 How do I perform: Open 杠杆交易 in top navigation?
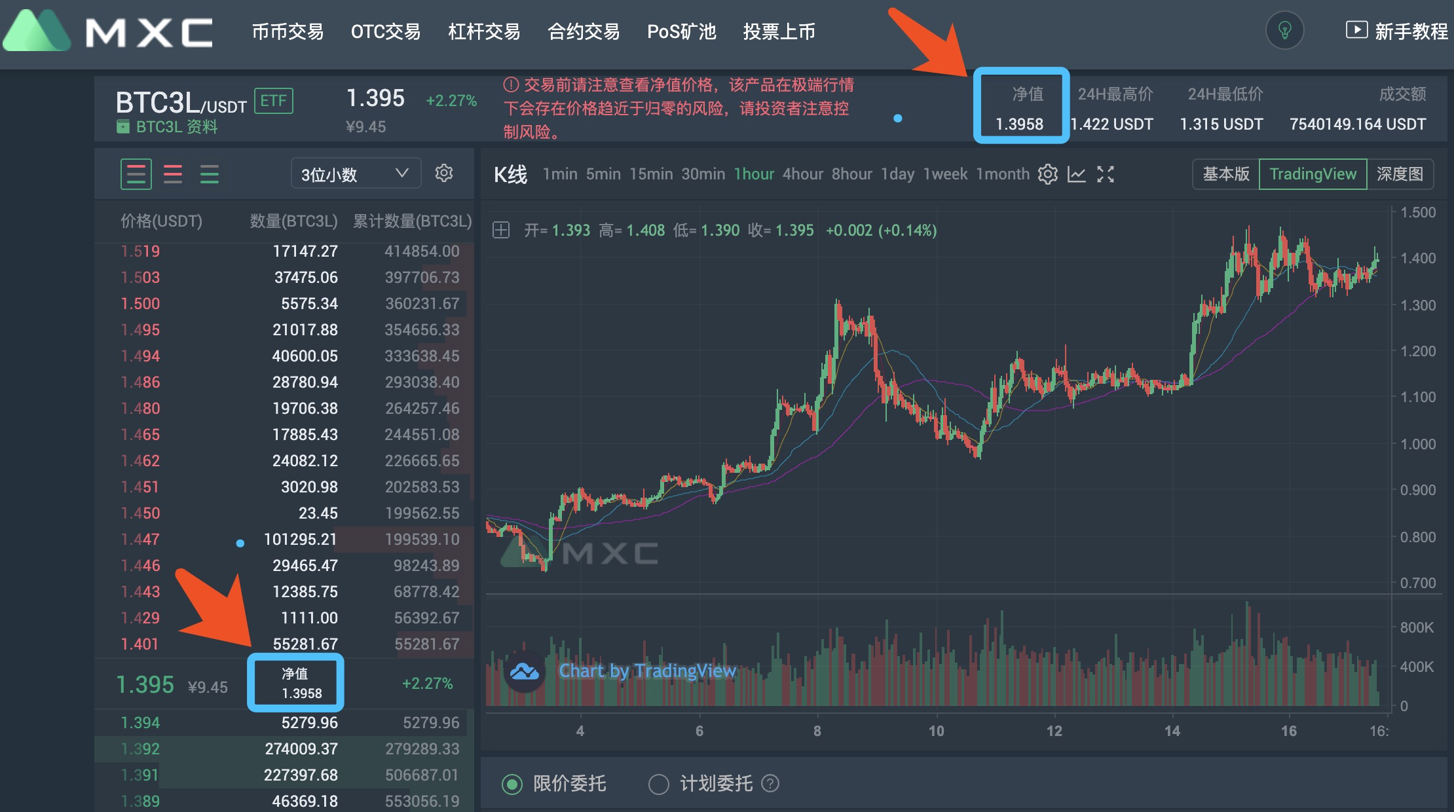pos(484,31)
